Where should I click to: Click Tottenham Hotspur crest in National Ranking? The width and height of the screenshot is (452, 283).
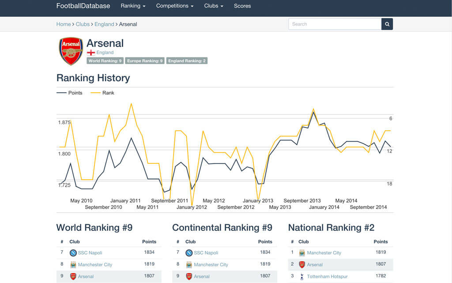click(302, 277)
